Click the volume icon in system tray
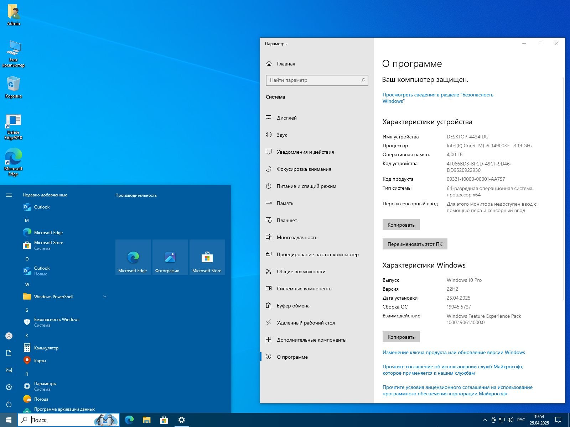Viewport: 570px width, 427px height. pyautogui.click(x=510, y=420)
